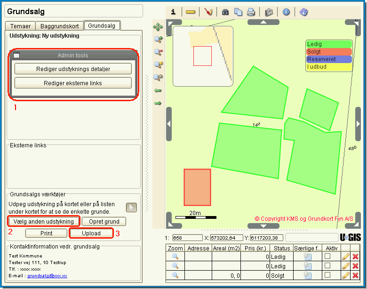Open the binoculars search tool
This screenshot has height=289, width=367.
pos(225,12)
